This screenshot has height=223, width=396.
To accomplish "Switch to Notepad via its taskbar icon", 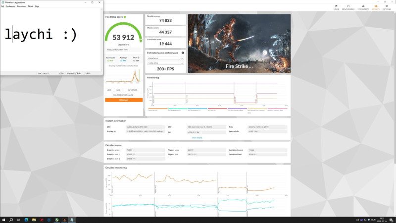I will [x=72, y=220].
